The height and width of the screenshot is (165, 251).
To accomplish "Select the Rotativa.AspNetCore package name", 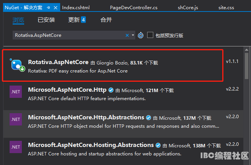I will (x=58, y=62).
